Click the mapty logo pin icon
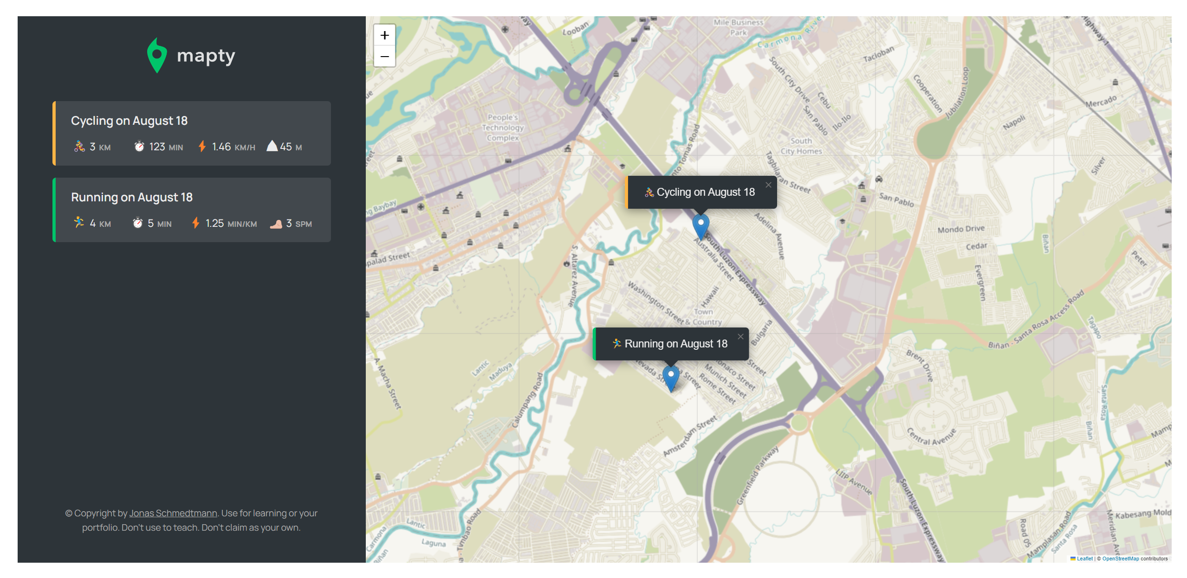 click(157, 55)
